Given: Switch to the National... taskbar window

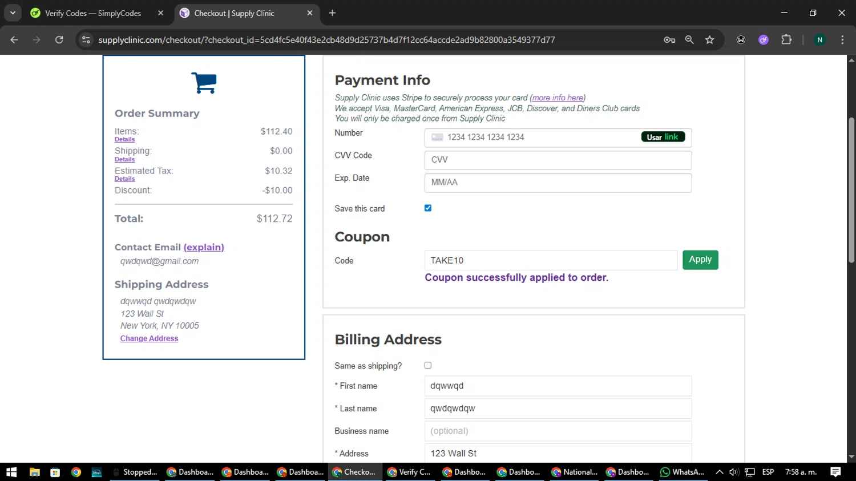Looking at the screenshot, I should [x=575, y=472].
